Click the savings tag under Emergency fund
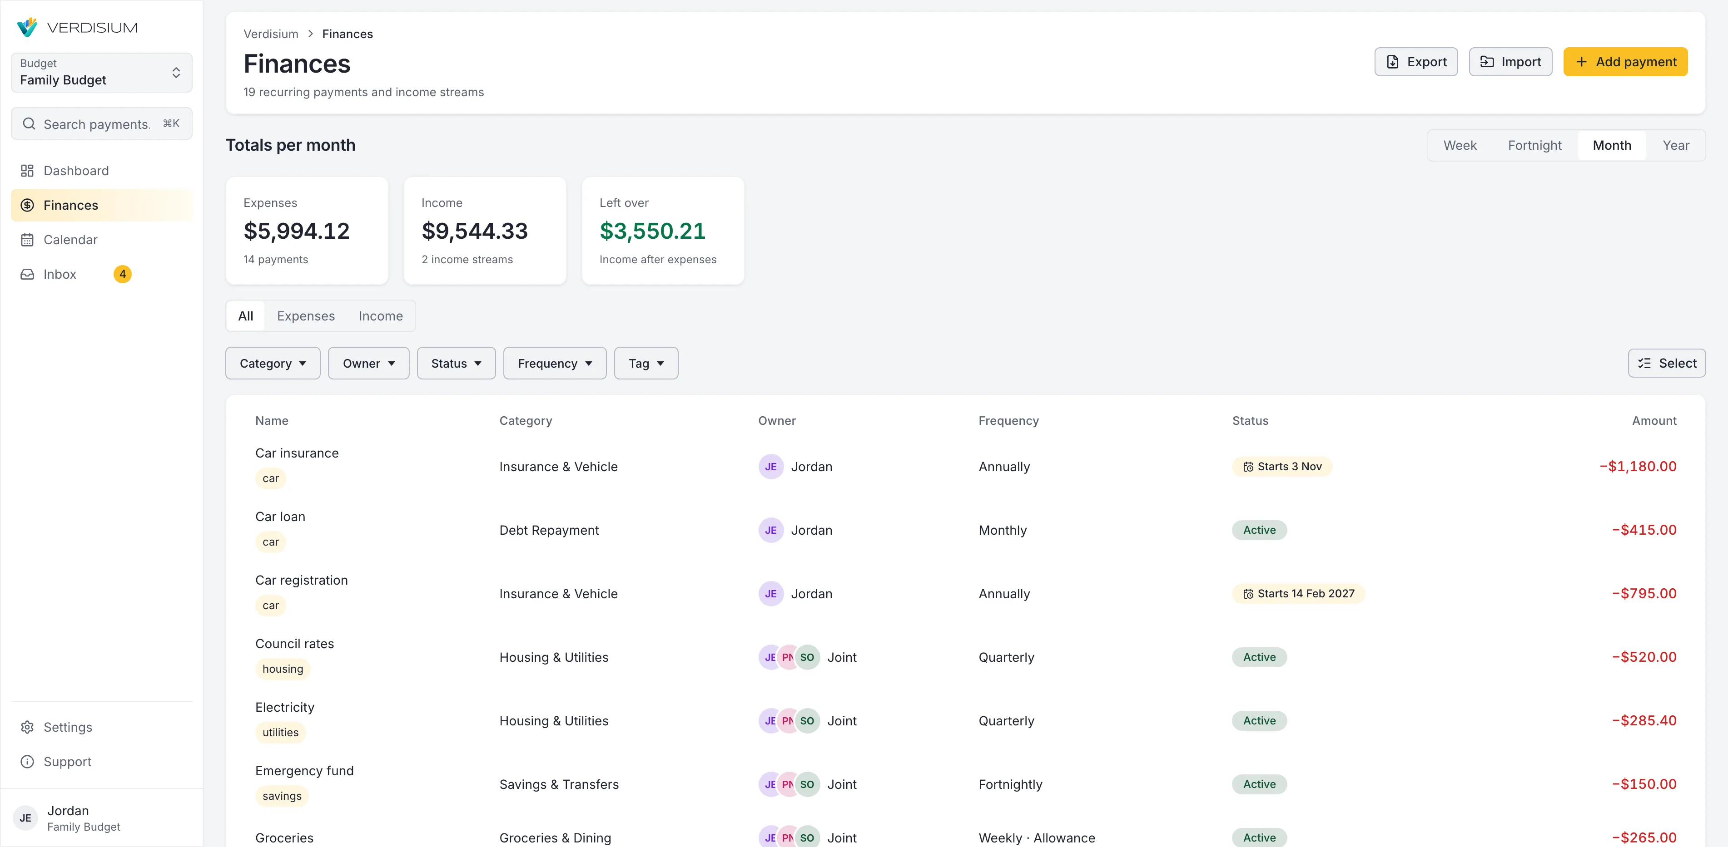The height and width of the screenshot is (847, 1728). tap(282, 796)
